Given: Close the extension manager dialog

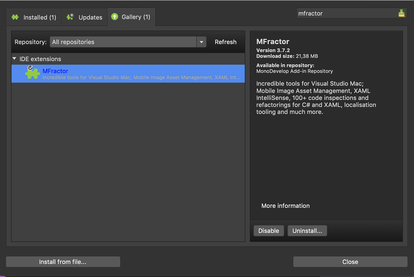Looking at the screenshot, I should point(350,262).
